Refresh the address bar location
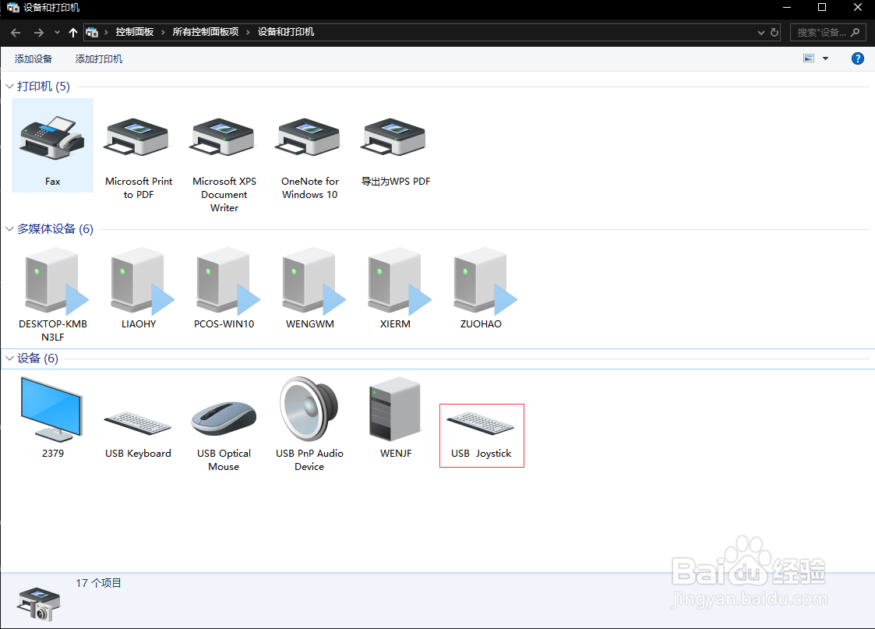This screenshot has height=629, width=875. point(774,33)
